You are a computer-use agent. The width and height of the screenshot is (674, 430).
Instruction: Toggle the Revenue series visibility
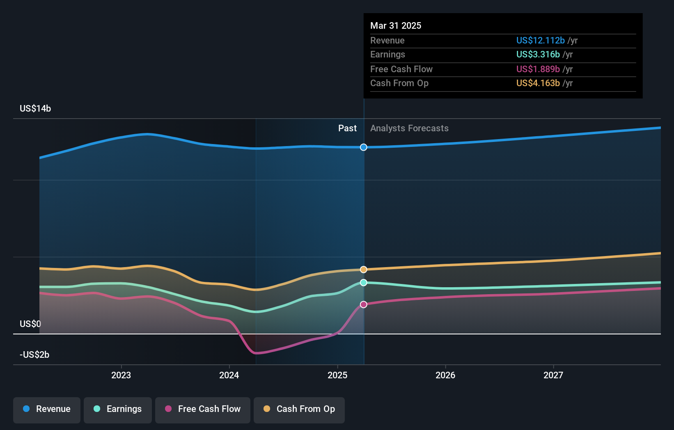pyautogui.click(x=46, y=409)
